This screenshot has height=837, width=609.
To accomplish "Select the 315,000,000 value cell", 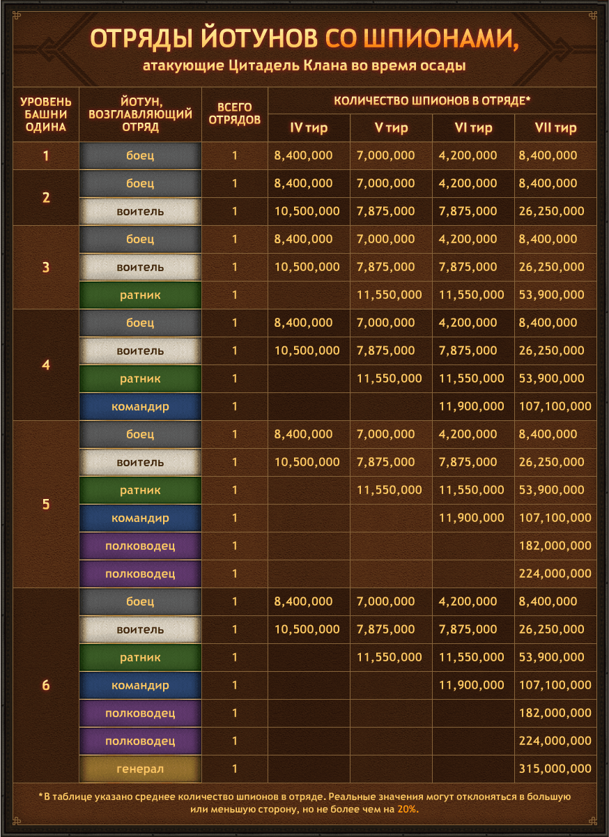I will click(555, 769).
